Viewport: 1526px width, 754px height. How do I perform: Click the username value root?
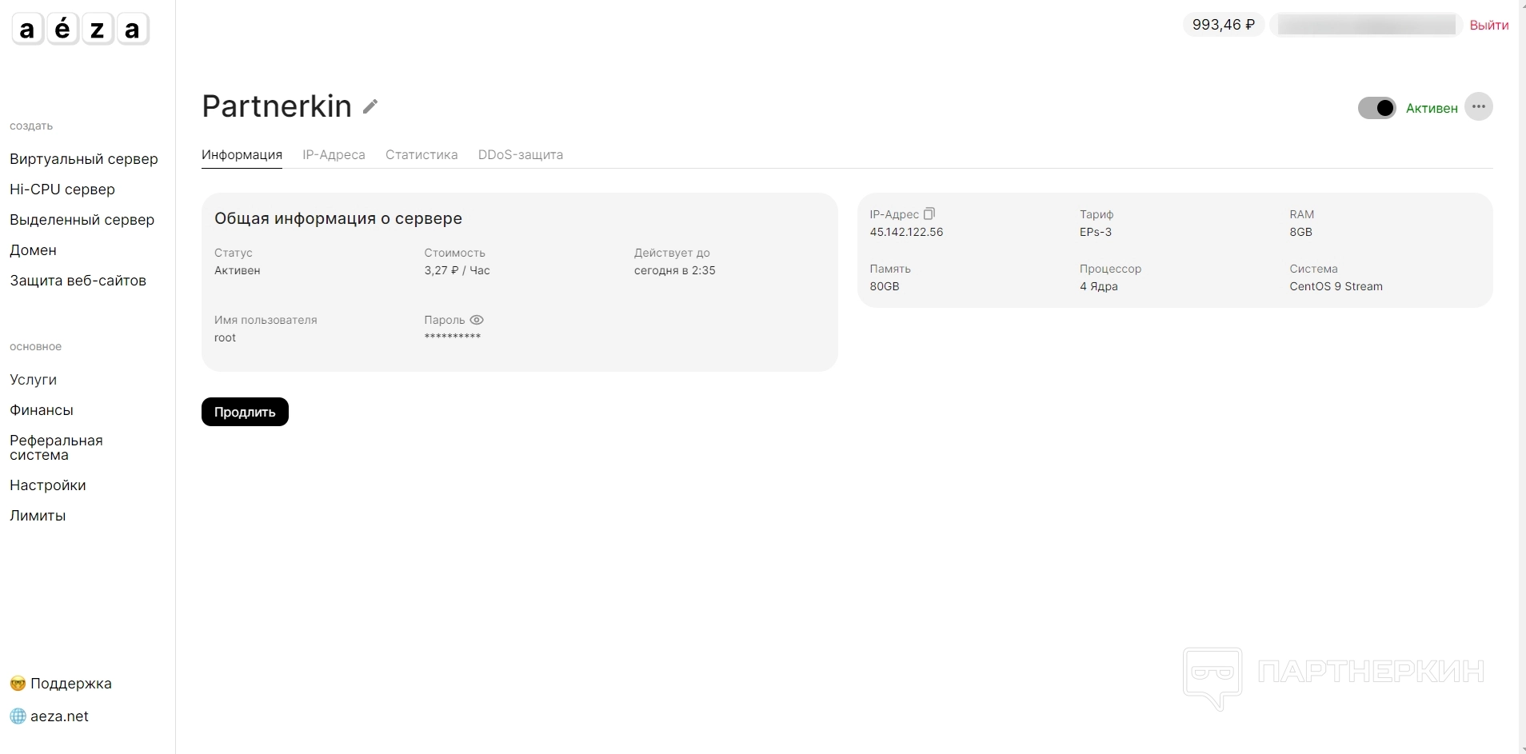(226, 337)
